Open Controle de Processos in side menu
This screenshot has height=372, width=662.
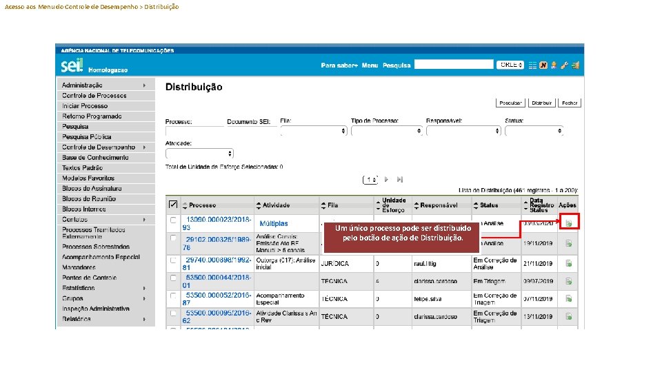[x=106, y=96]
